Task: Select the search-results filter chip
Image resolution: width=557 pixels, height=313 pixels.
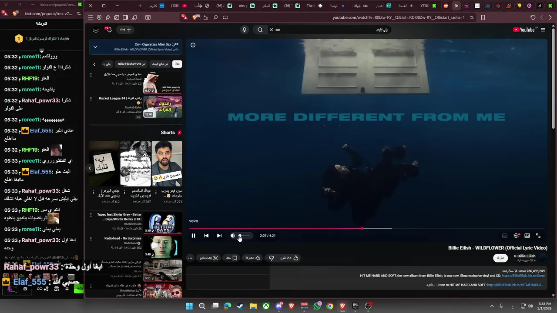Action: (x=160, y=64)
